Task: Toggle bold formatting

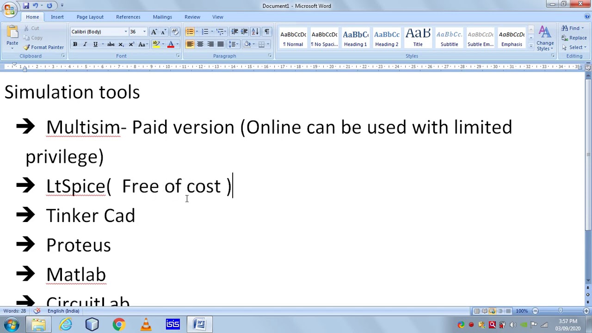Action: [x=75, y=44]
